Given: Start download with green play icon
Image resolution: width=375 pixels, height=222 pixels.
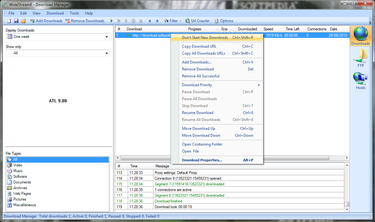Looking at the screenshot, I should tap(112, 21).
